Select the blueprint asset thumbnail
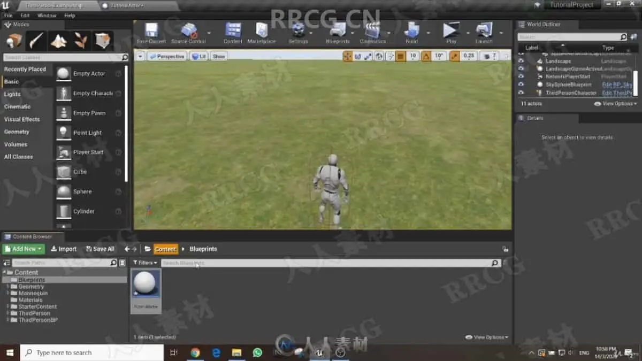 pyautogui.click(x=146, y=291)
